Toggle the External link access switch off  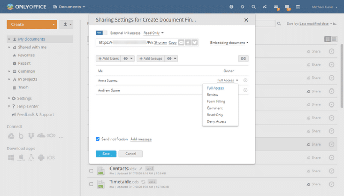tap(101, 33)
